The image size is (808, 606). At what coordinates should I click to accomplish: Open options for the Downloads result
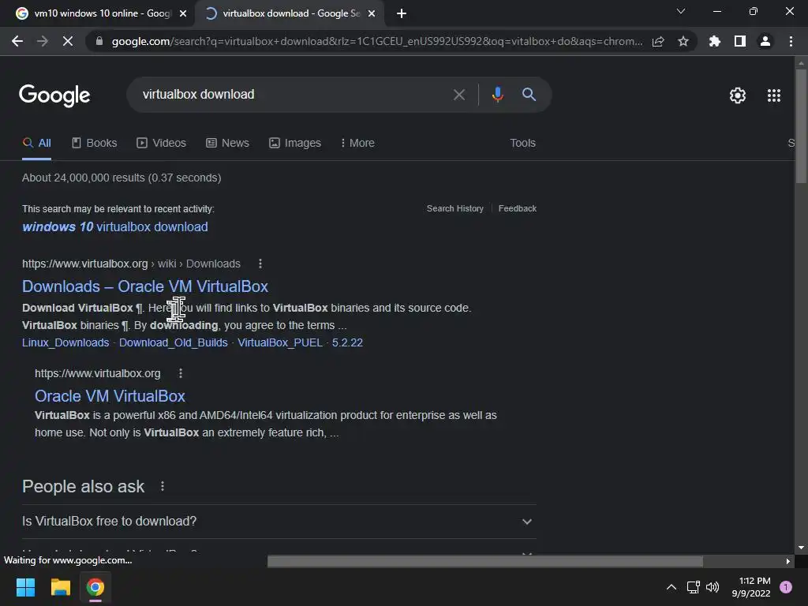click(x=260, y=264)
